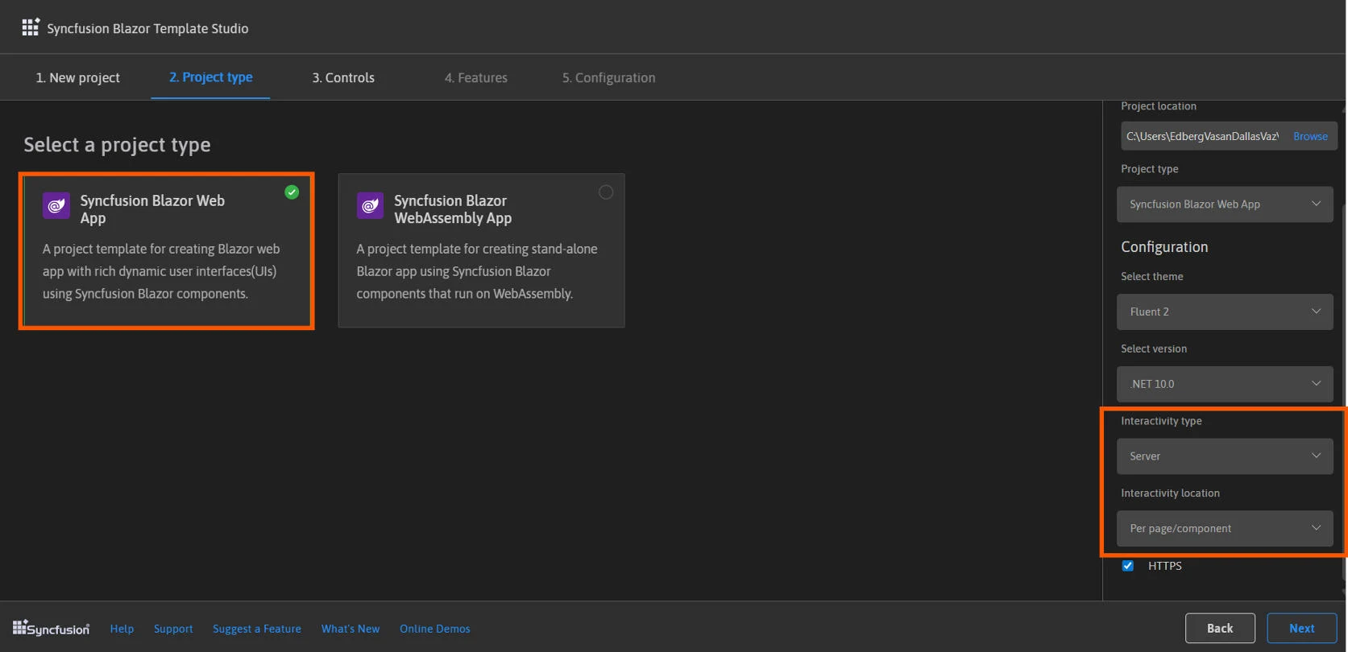The height and width of the screenshot is (652, 1348).
Task: Click the Syncfusion logo in the footer
Action: 51,628
